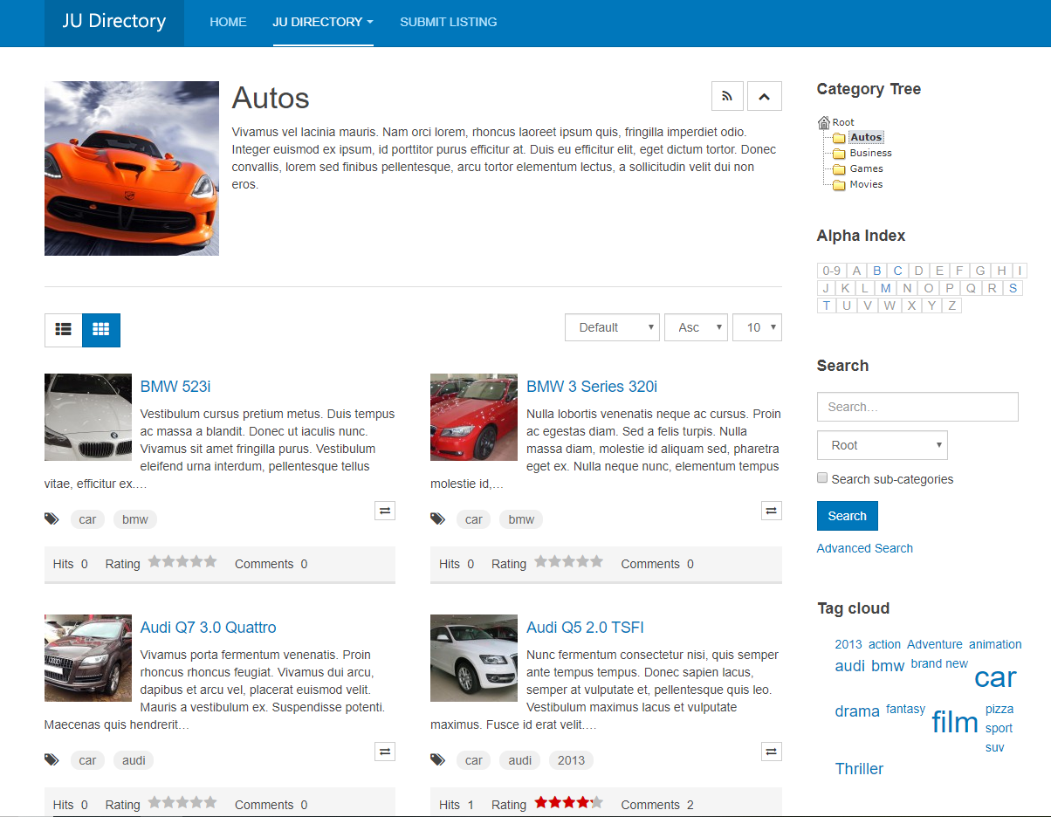Select the HOME menu item
The image size is (1051, 817).
(228, 22)
